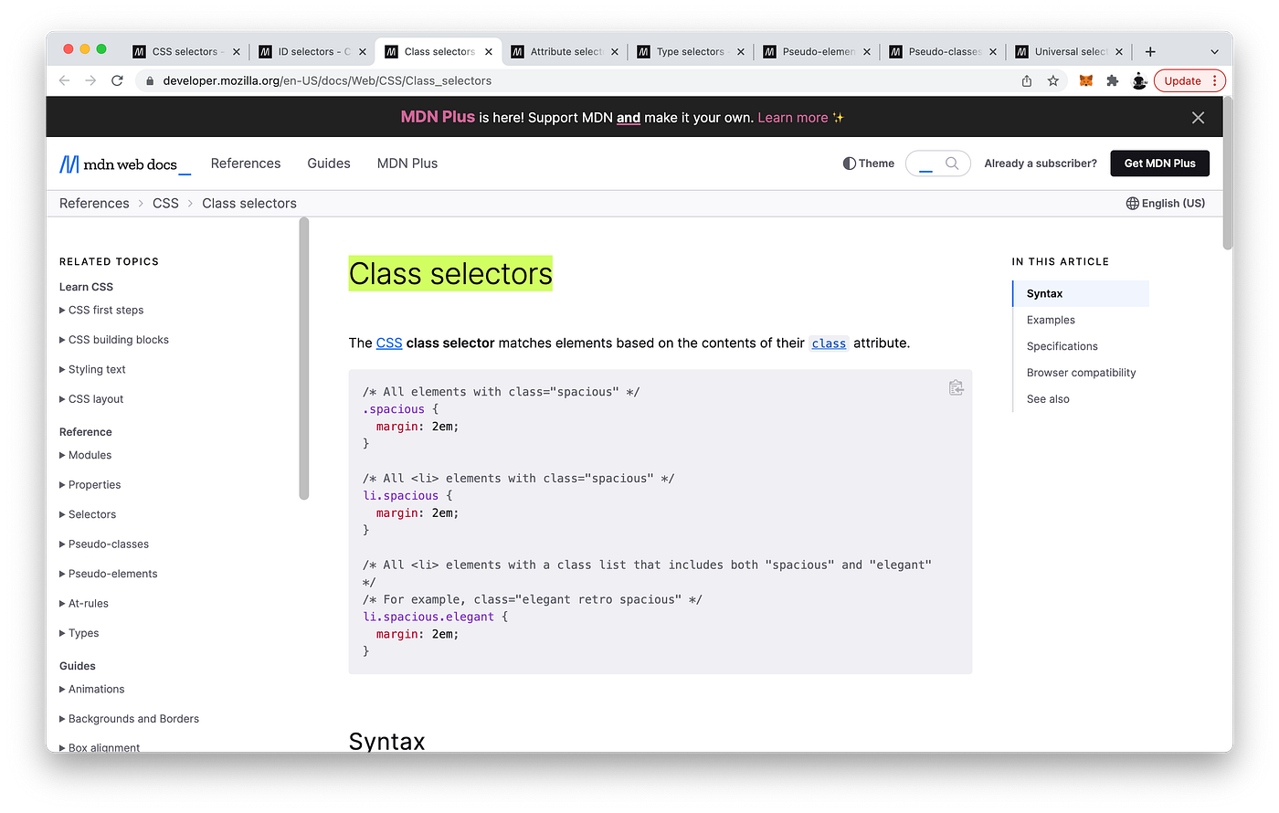Switch to the Attribute selectors tab
The width and height of the screenshot is (1279, 813).
564,52
